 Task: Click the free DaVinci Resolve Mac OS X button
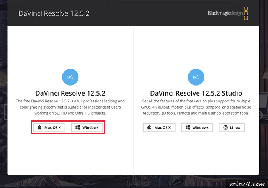tap(49, 127)
